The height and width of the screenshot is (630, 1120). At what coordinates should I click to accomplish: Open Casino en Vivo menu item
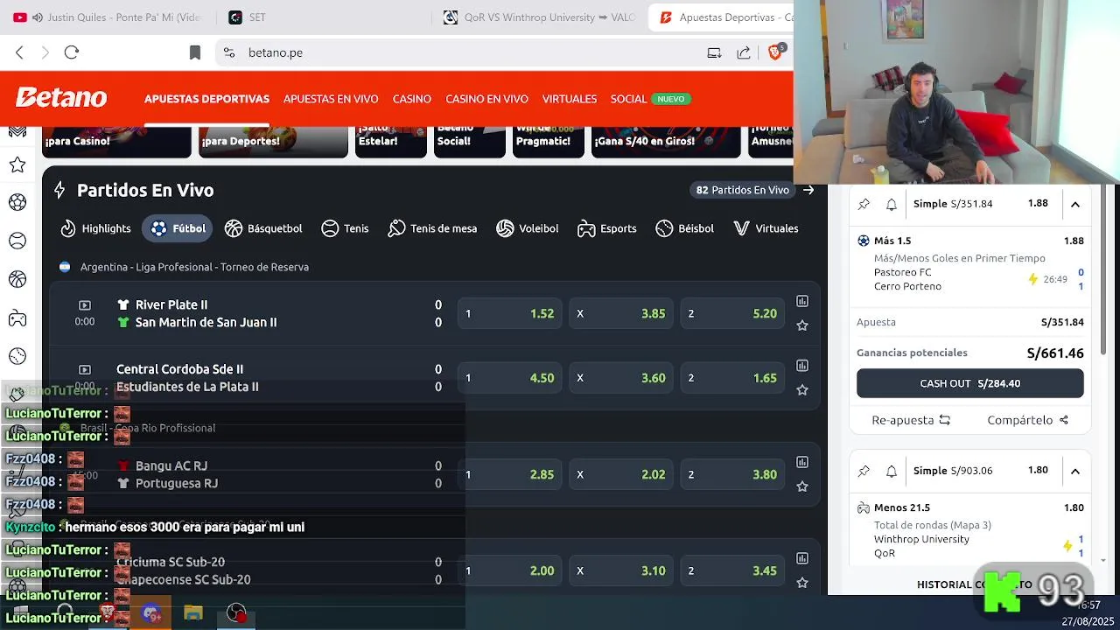486,99
